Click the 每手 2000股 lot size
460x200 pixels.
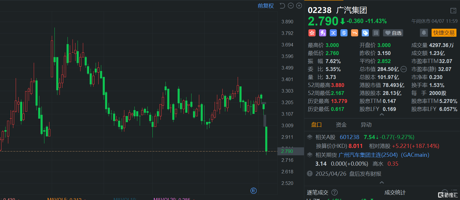(x=438, y=93)
